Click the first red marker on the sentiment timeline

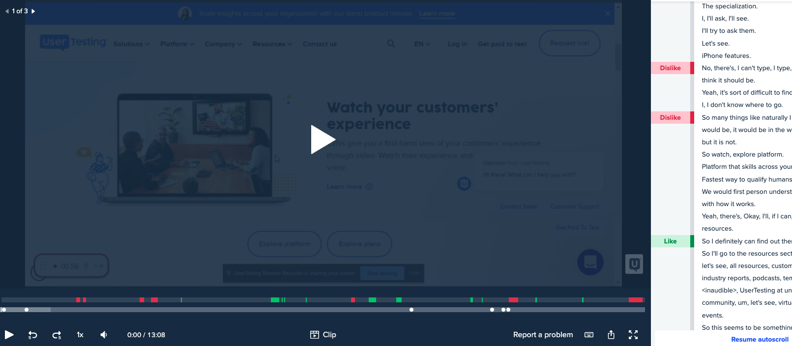pyautogui.click(x=78, y=300)
